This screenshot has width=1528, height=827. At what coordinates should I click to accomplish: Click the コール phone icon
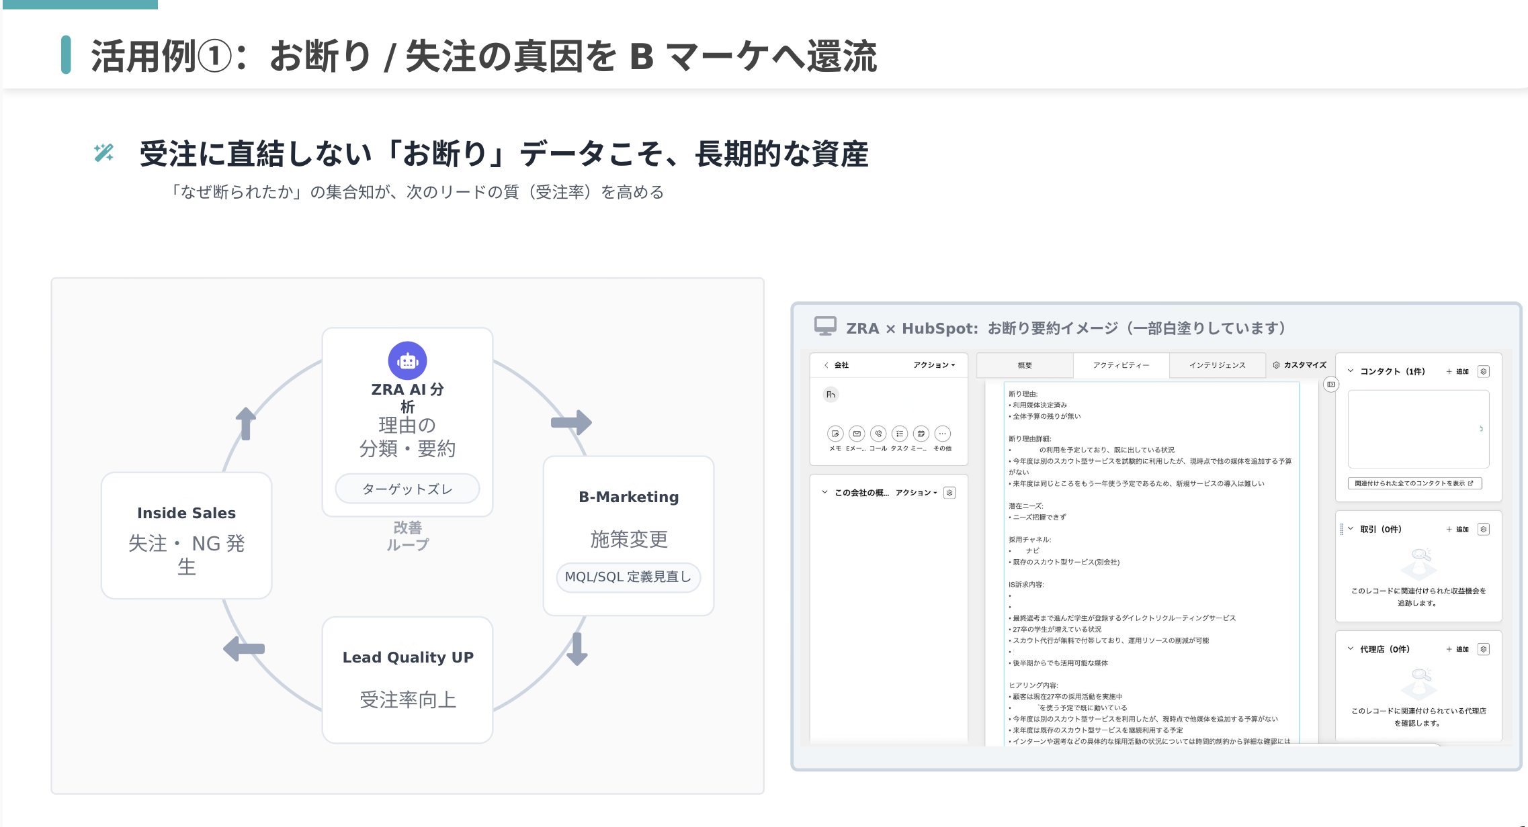(878, 434)
